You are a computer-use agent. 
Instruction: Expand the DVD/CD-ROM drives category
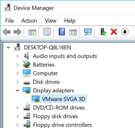tap(18, 108)
